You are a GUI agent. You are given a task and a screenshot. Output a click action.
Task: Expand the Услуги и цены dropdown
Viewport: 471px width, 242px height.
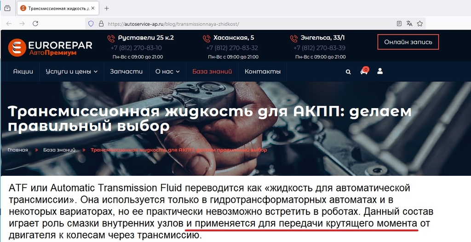click(x=71, y=72)
